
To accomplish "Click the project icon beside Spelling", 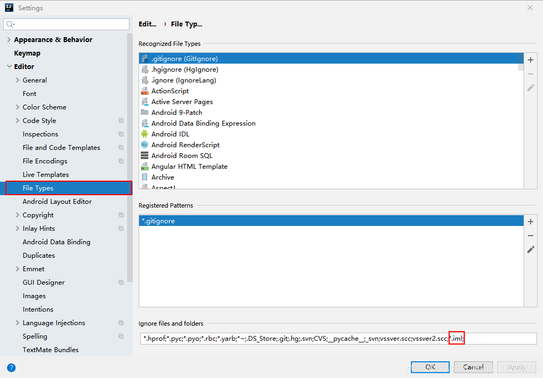I will coord(121,336).
